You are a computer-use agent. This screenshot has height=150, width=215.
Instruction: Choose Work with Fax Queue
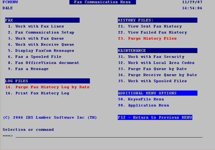pyautogui.click(x=36, y=38)
